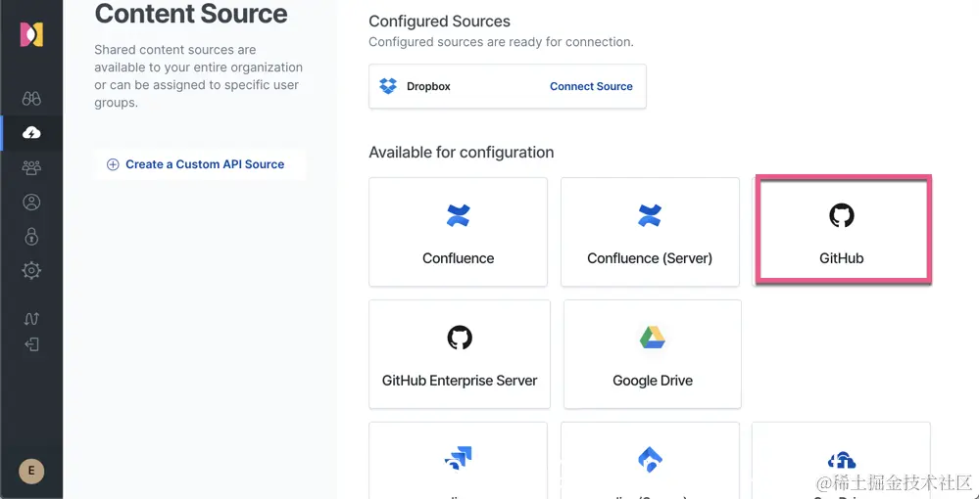Viewport: 979px width, 499px height.
Task: Open the Settings gear icon
Action: 31,270
